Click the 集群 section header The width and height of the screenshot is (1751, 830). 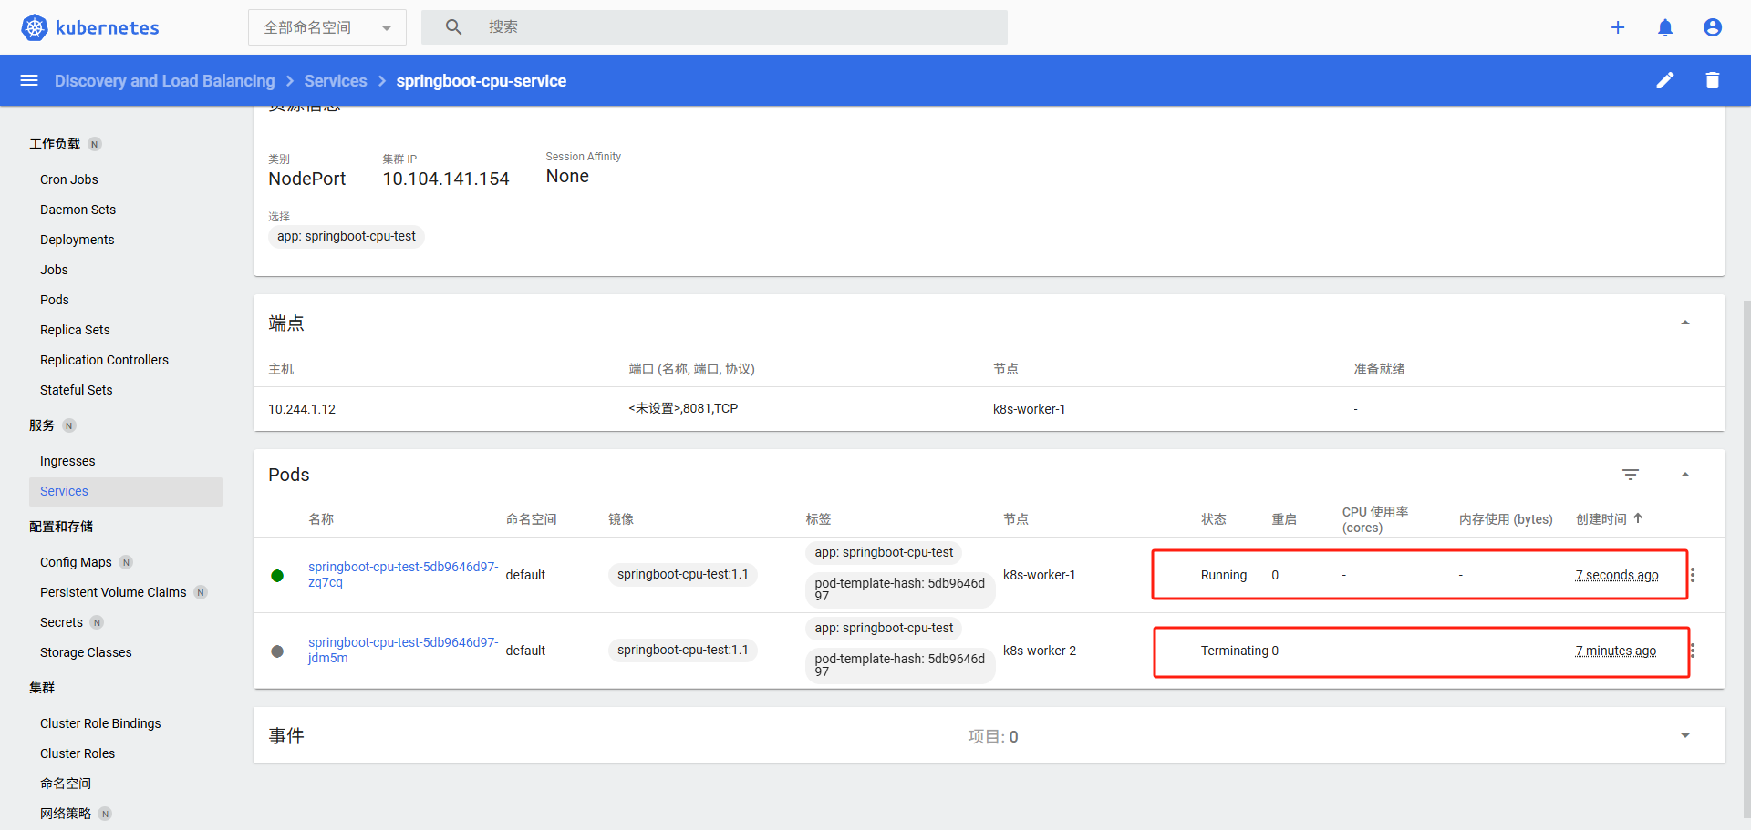tap(42, 688)
